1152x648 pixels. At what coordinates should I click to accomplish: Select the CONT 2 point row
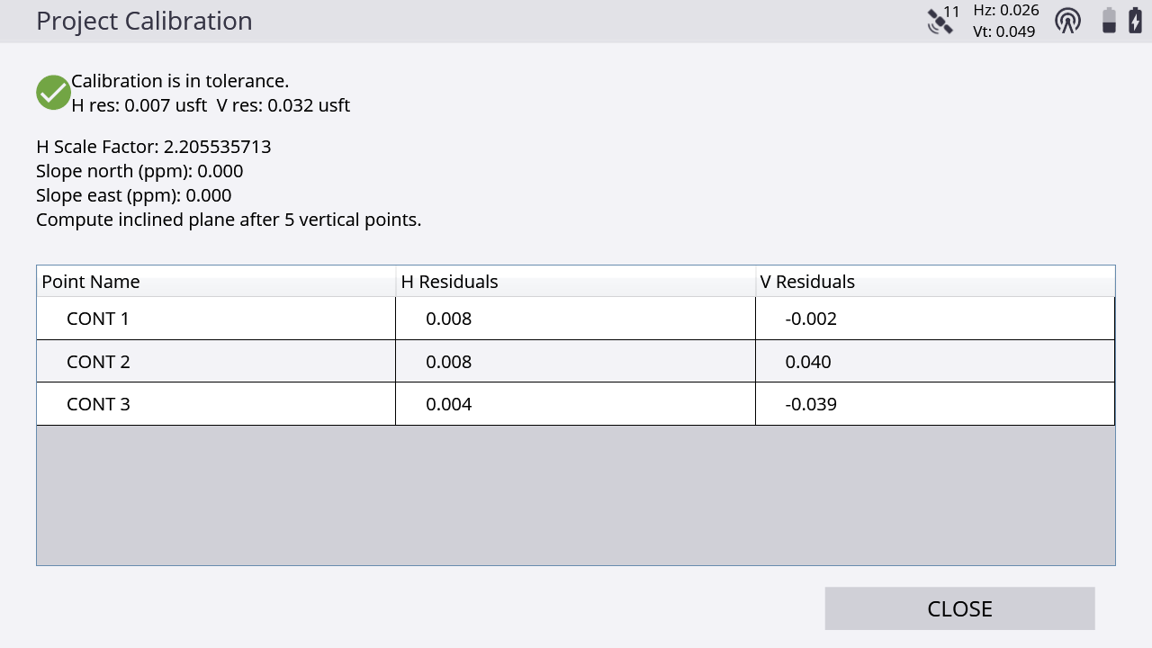click(x=98, y=362)
